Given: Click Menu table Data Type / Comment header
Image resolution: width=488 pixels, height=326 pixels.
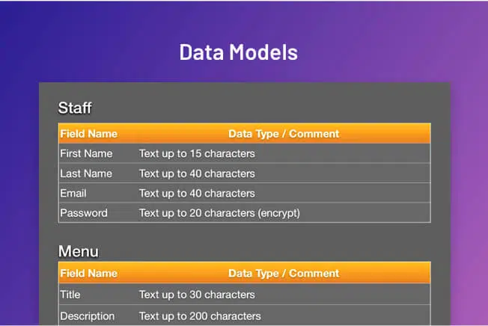Looking at the screenshot, I should click(284, 273).
